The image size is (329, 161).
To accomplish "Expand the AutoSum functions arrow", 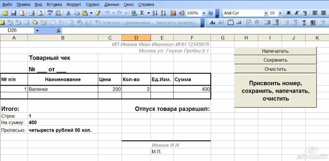I will [x=148, y=13].
